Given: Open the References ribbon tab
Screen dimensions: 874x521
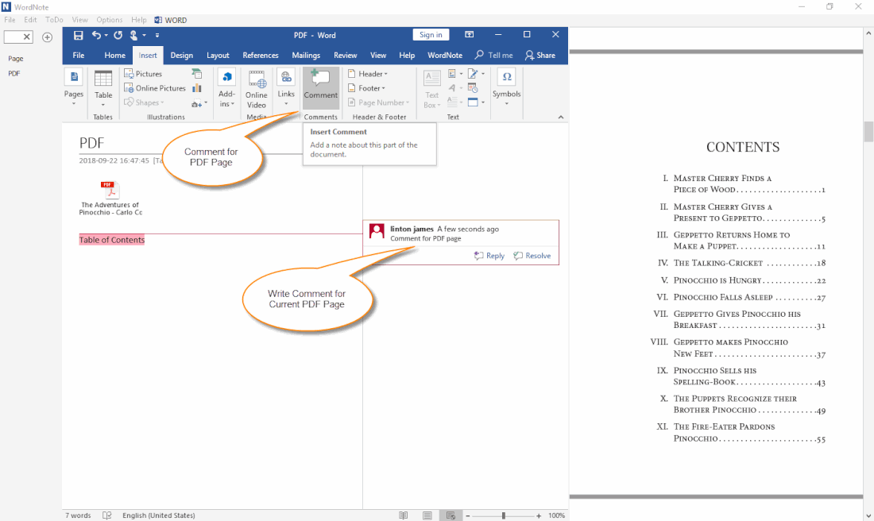Looking at the screenshot, I should pos(261,56).
